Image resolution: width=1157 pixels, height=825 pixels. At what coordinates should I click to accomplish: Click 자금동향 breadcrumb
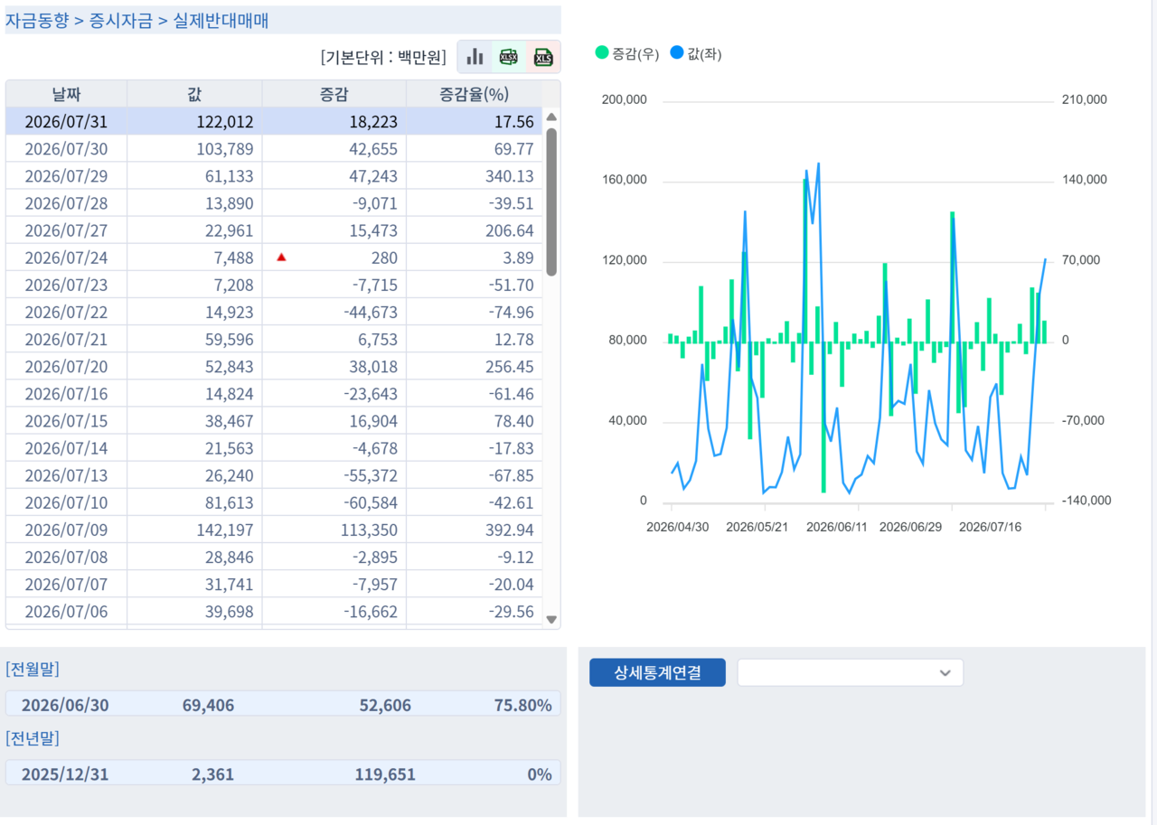pyautogui.click(x=37, y=20)
